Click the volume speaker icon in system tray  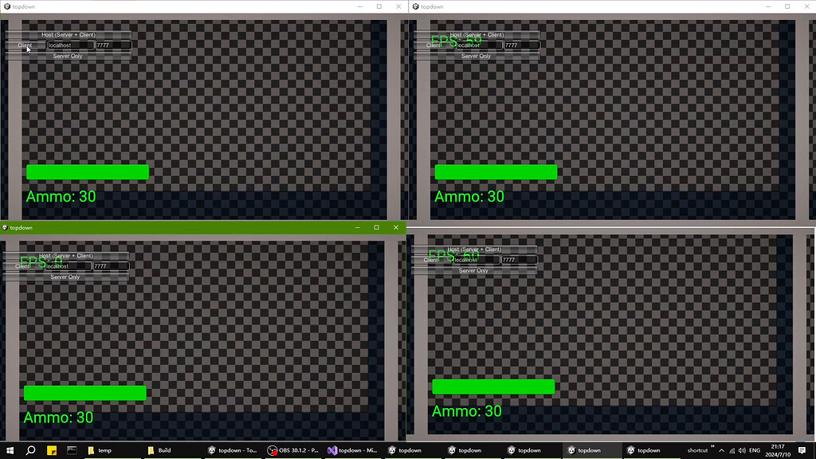click(743, 450)
